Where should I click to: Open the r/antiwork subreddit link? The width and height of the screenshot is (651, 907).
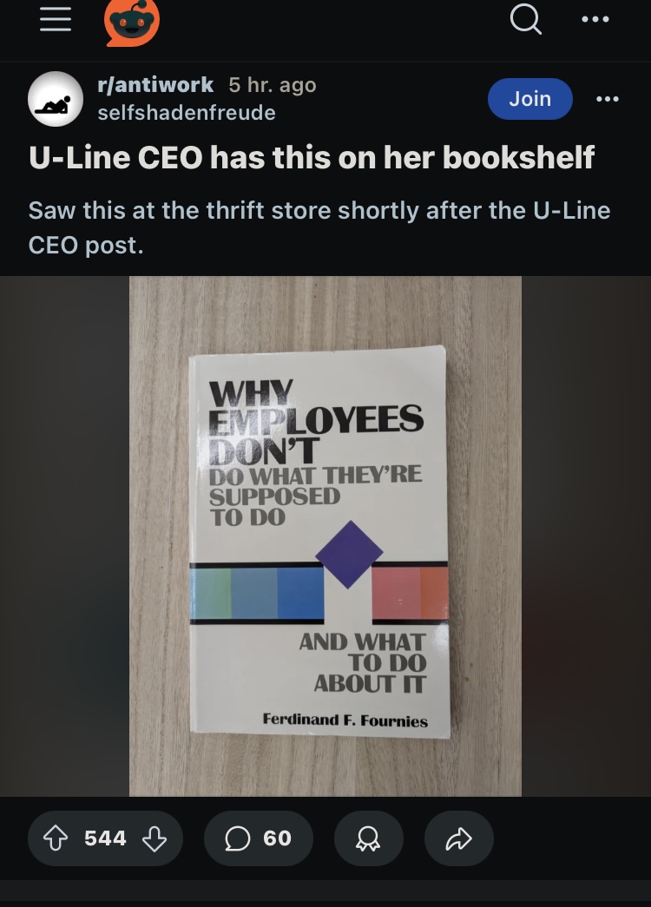pos(155,84)
